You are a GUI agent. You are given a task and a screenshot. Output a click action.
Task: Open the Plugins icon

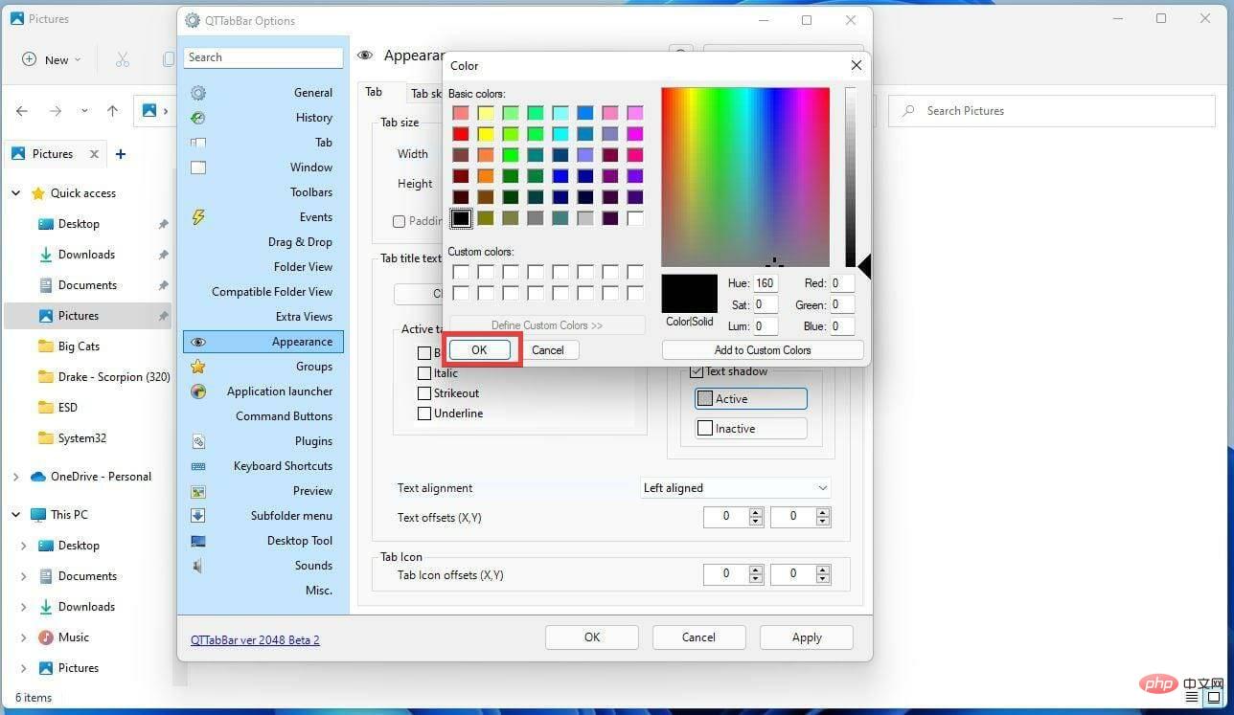198,441
